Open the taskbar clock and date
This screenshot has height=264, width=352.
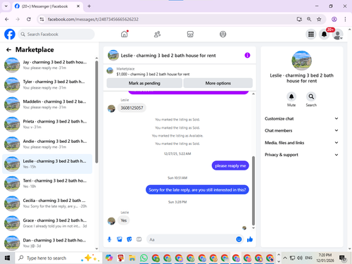tap(325, 258)
